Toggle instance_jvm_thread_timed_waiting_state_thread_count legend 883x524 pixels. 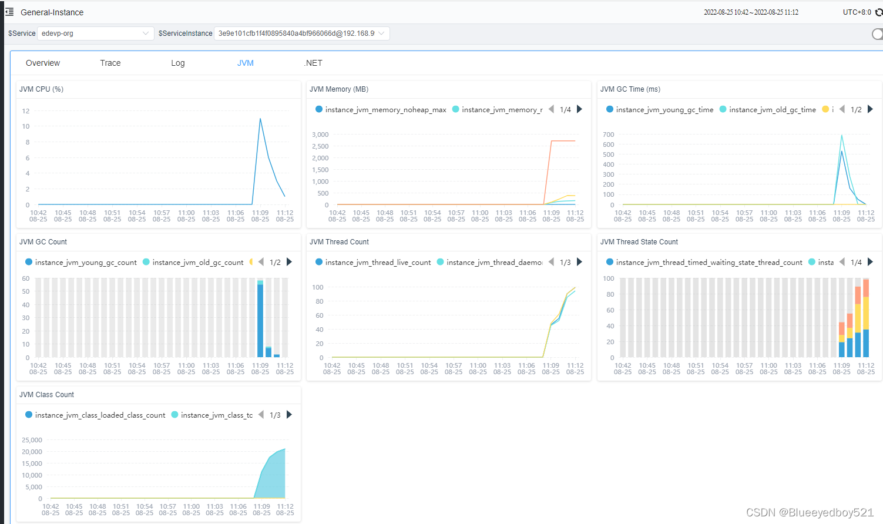[704, 262]
